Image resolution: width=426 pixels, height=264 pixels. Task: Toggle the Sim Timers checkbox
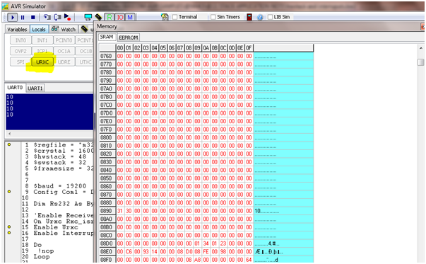(213, 17)
